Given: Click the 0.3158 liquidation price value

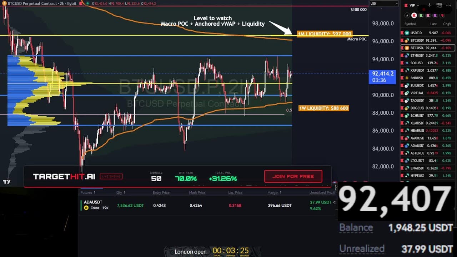Looking at the screenshot, I should coord(235,205).
